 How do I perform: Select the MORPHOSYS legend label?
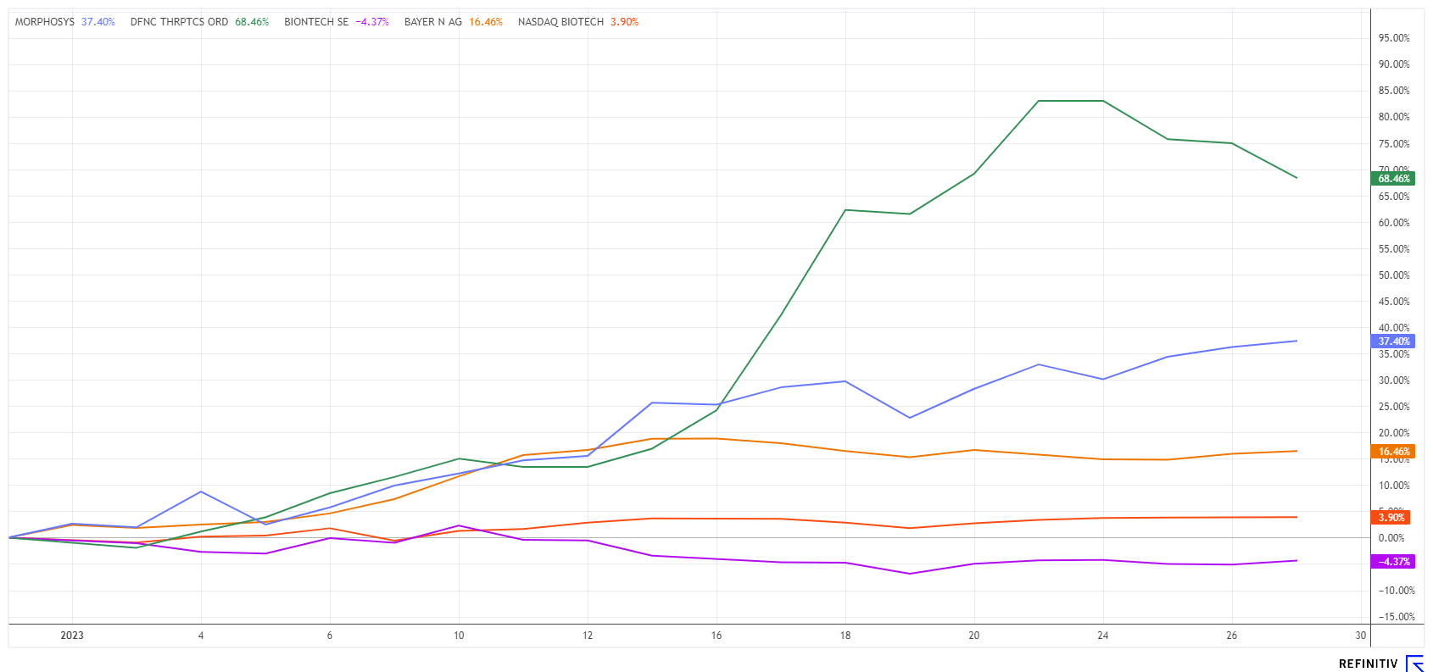pos(45,22)
